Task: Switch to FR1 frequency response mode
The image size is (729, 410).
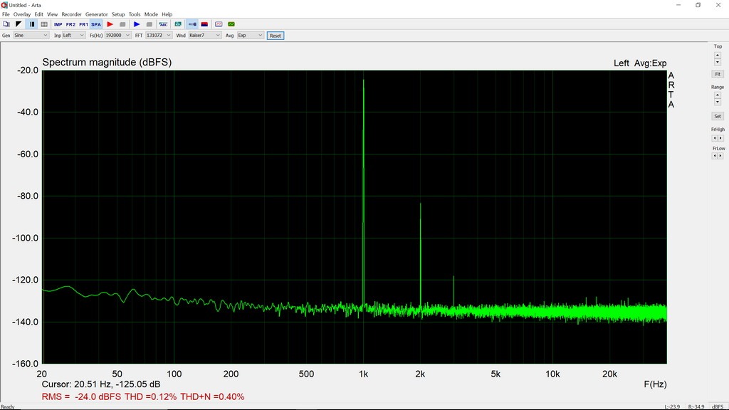Action: click(x=83, y=24)
